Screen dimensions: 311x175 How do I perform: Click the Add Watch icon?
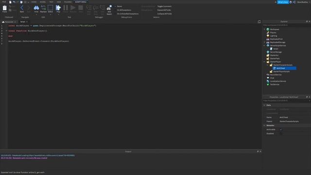[x=109, y=8]
